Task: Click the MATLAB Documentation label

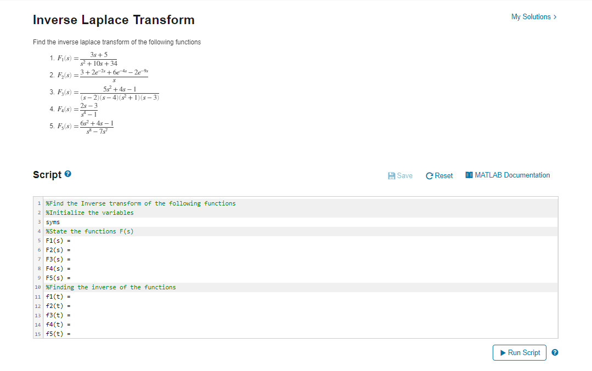Action: pos(513,175)
